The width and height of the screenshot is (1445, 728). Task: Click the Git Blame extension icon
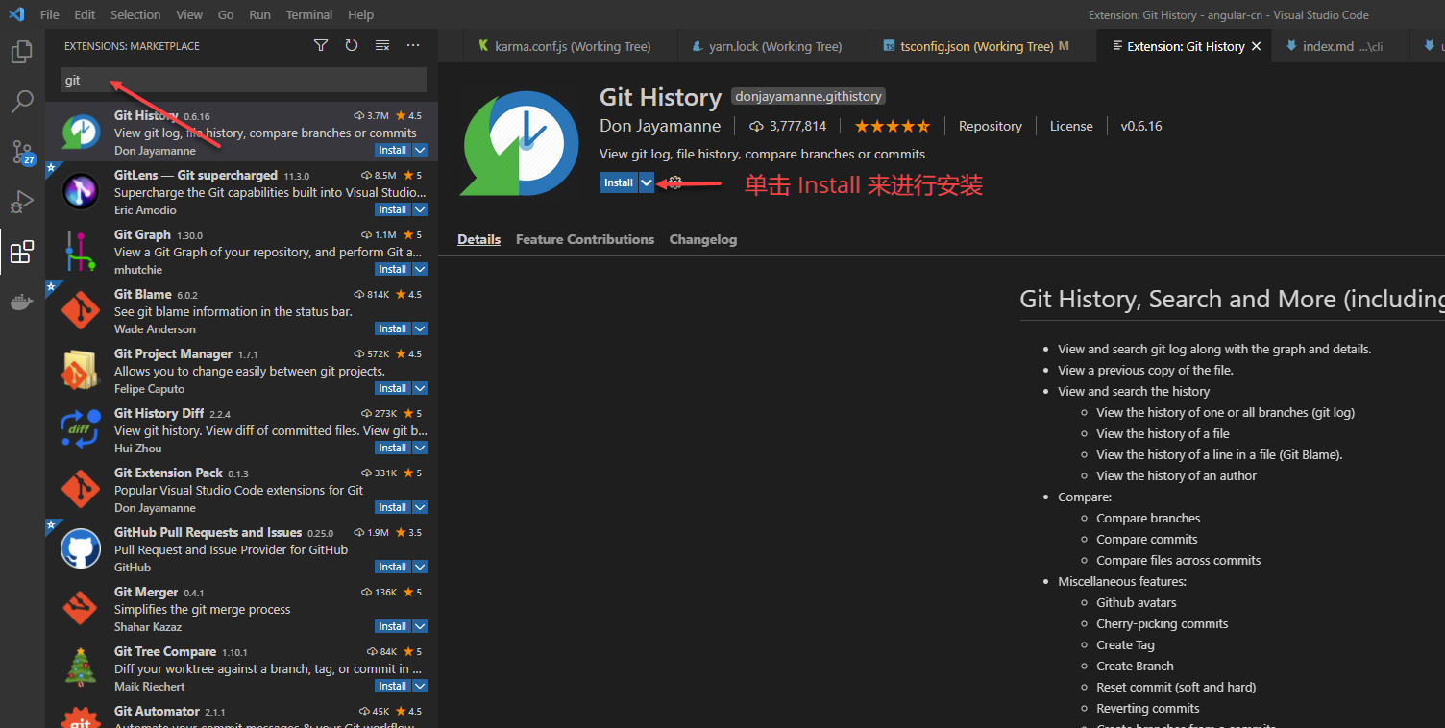(81, 311)
